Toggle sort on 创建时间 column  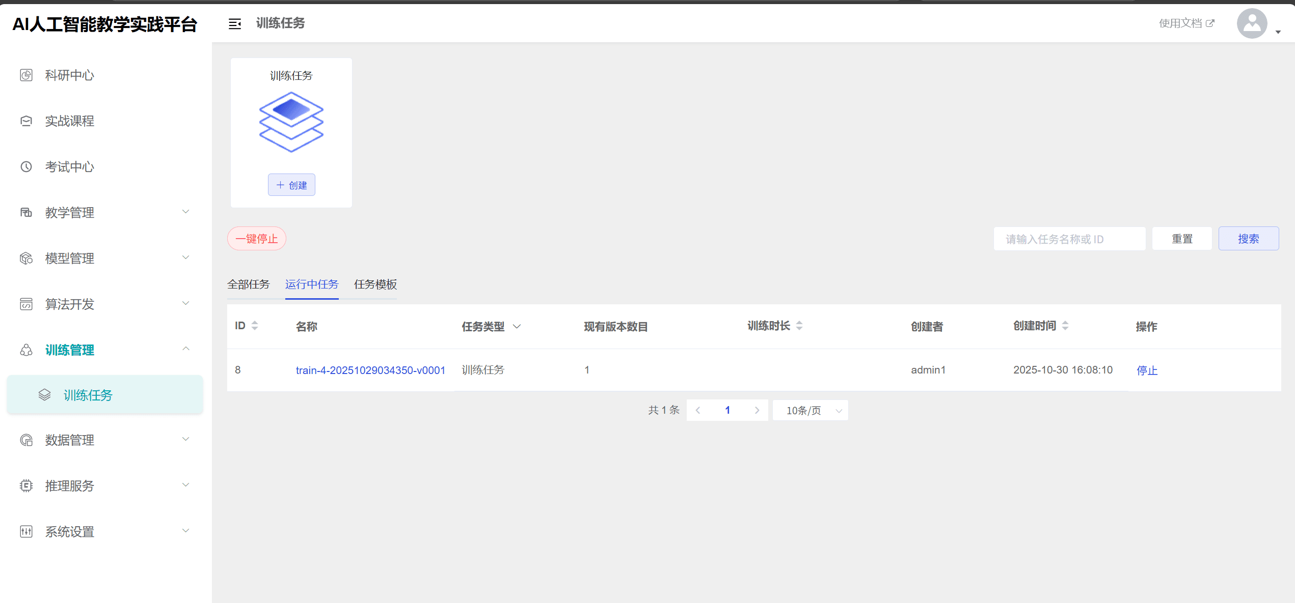click(x=1065, y=326)
